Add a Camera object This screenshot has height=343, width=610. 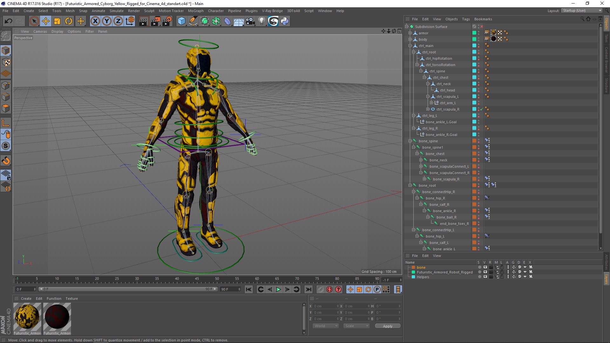pos(250,21)
